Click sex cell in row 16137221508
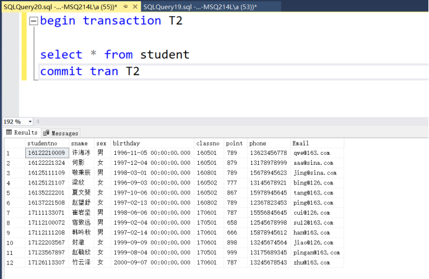Screen dimensions: 429x279 tap(102, 203)
